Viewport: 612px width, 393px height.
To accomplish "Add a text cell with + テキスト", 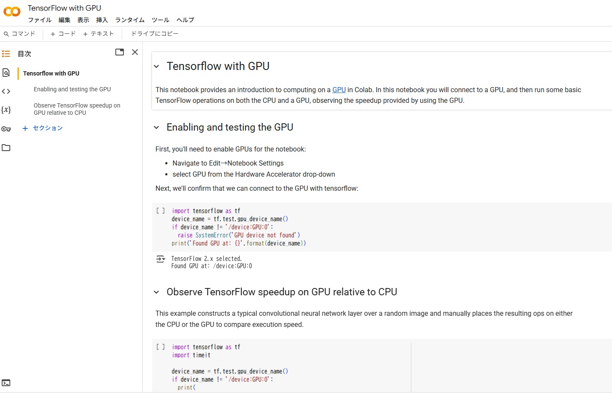I will pyautogui.click(x=98, y=34).
